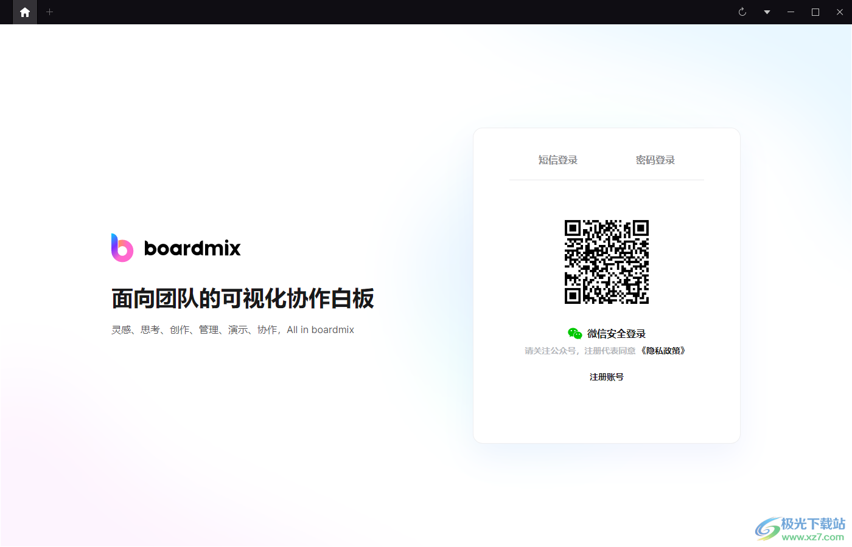
Task: Click 注册账号 to register
Action: (607, 377)
